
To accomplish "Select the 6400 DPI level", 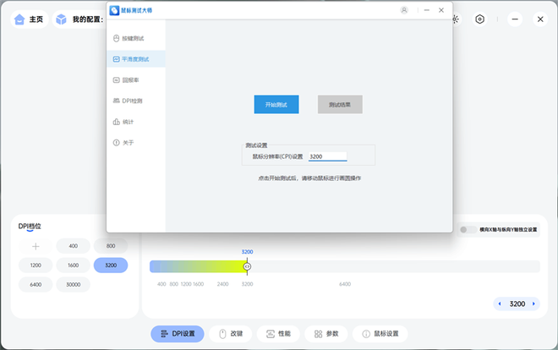I will (36, 285).
